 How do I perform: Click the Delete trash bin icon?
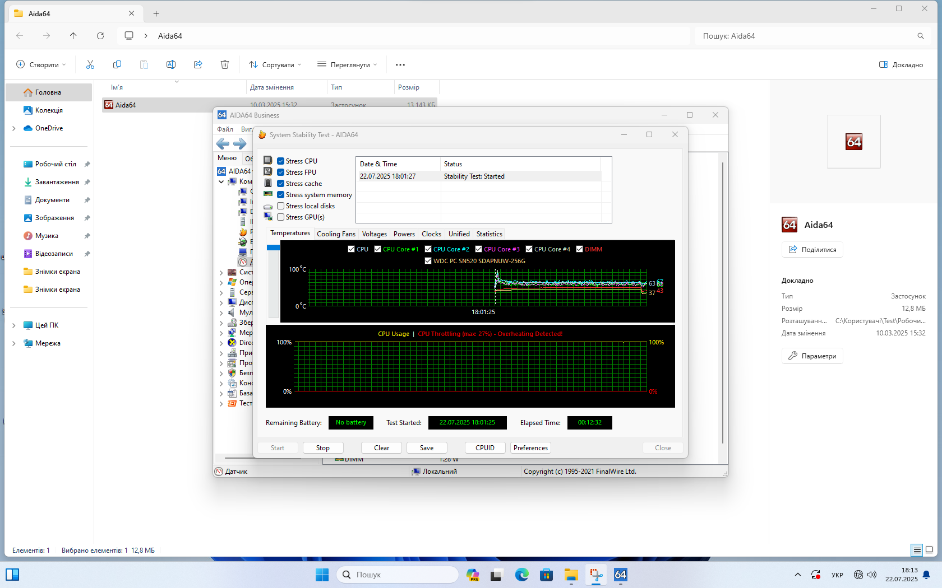[225, 65]
